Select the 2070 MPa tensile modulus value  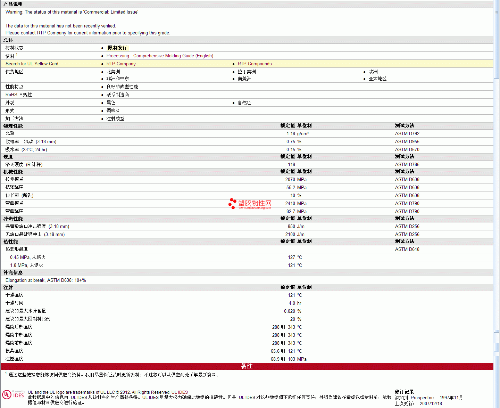296,180
